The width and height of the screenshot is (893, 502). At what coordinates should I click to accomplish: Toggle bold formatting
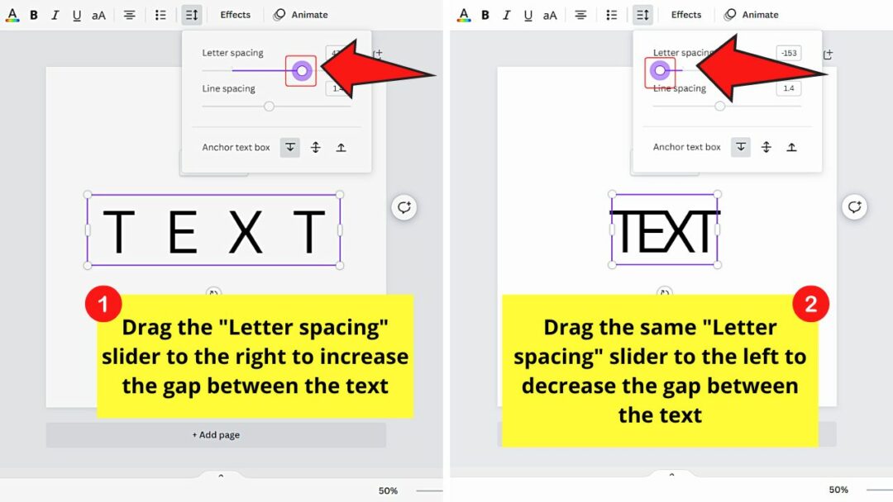[34, 14]
